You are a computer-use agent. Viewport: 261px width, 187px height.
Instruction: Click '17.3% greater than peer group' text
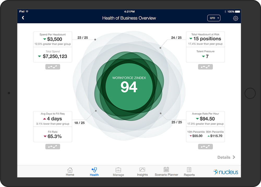pyautogui.click(x=205, y=124)
